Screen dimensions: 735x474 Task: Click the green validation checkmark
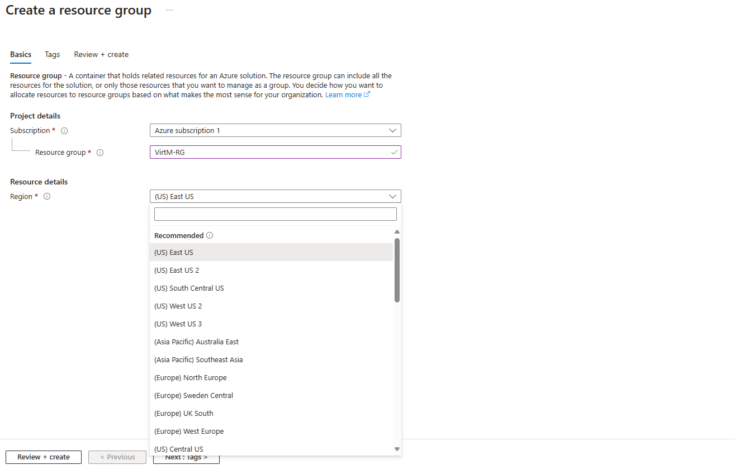(395, 151)
